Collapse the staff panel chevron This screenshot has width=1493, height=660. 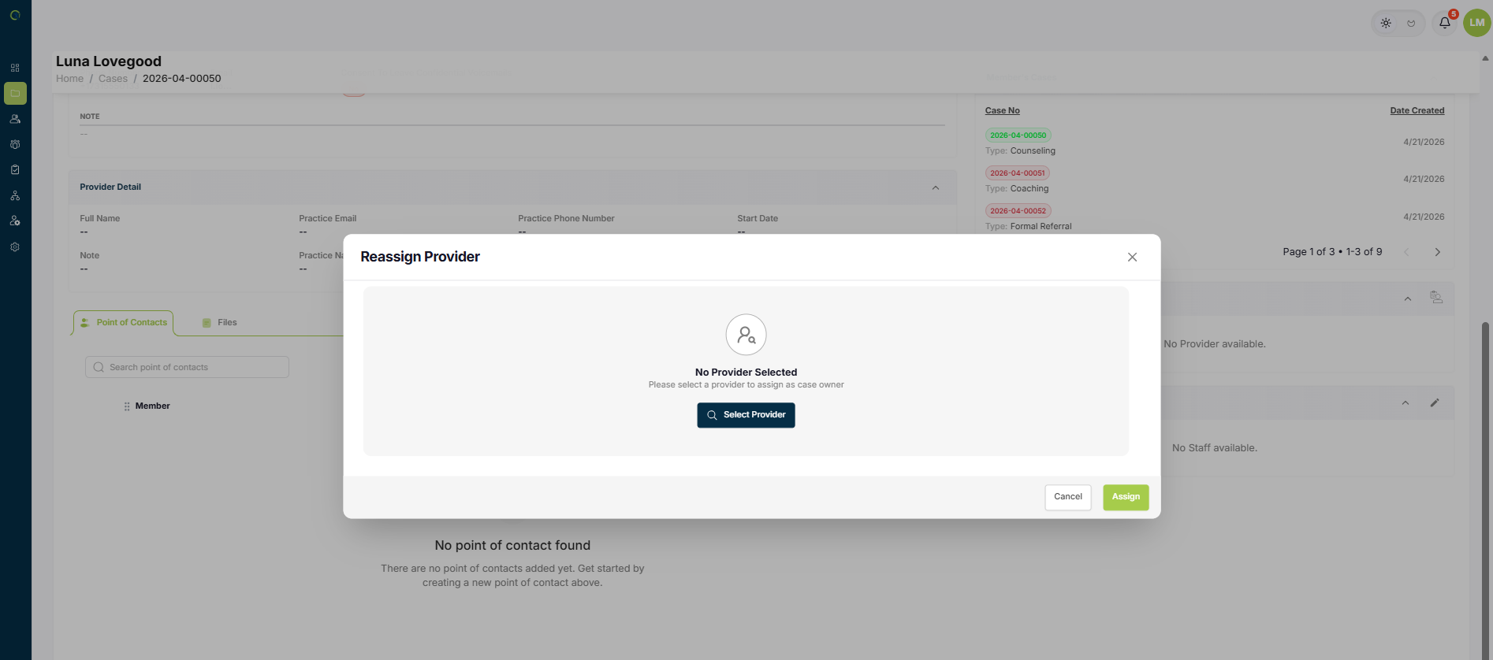(x=1405, y=403)
